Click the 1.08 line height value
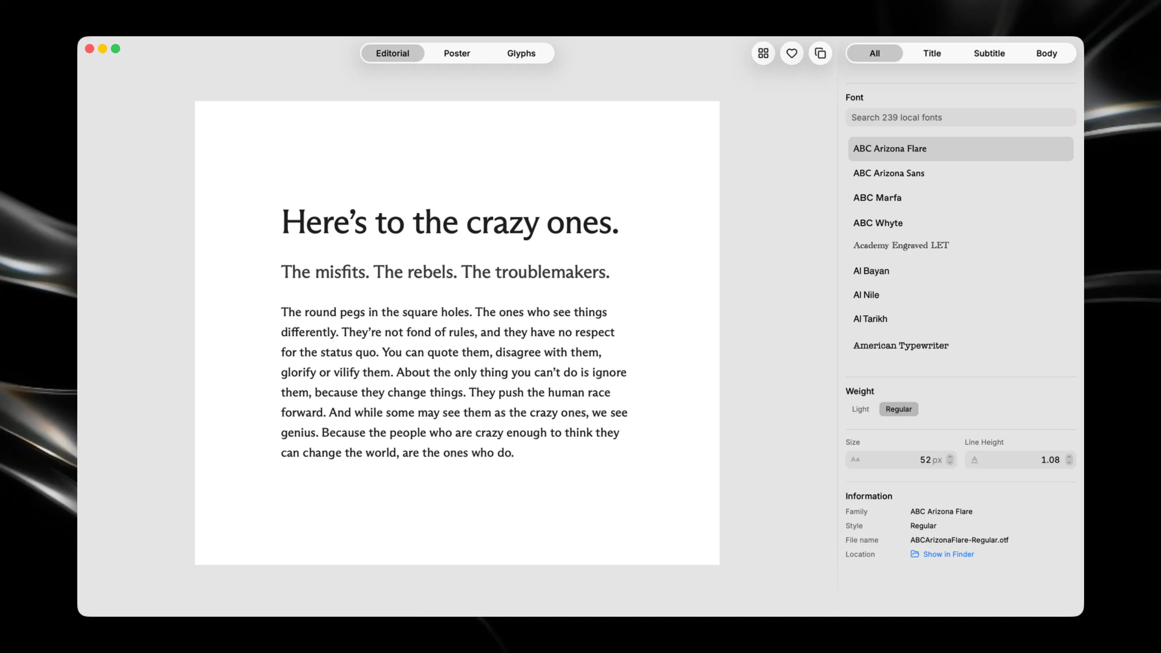 tap(1050, 460)
